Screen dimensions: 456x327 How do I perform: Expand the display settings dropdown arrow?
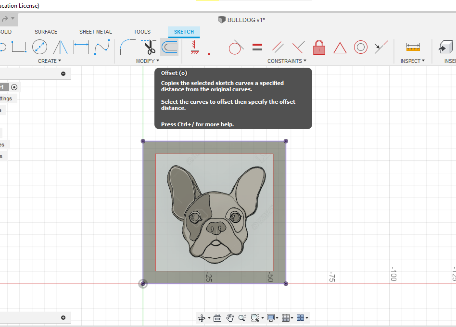coord(277,317)
